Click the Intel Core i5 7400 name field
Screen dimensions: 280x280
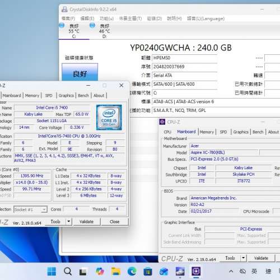click(x=52, y=108)
